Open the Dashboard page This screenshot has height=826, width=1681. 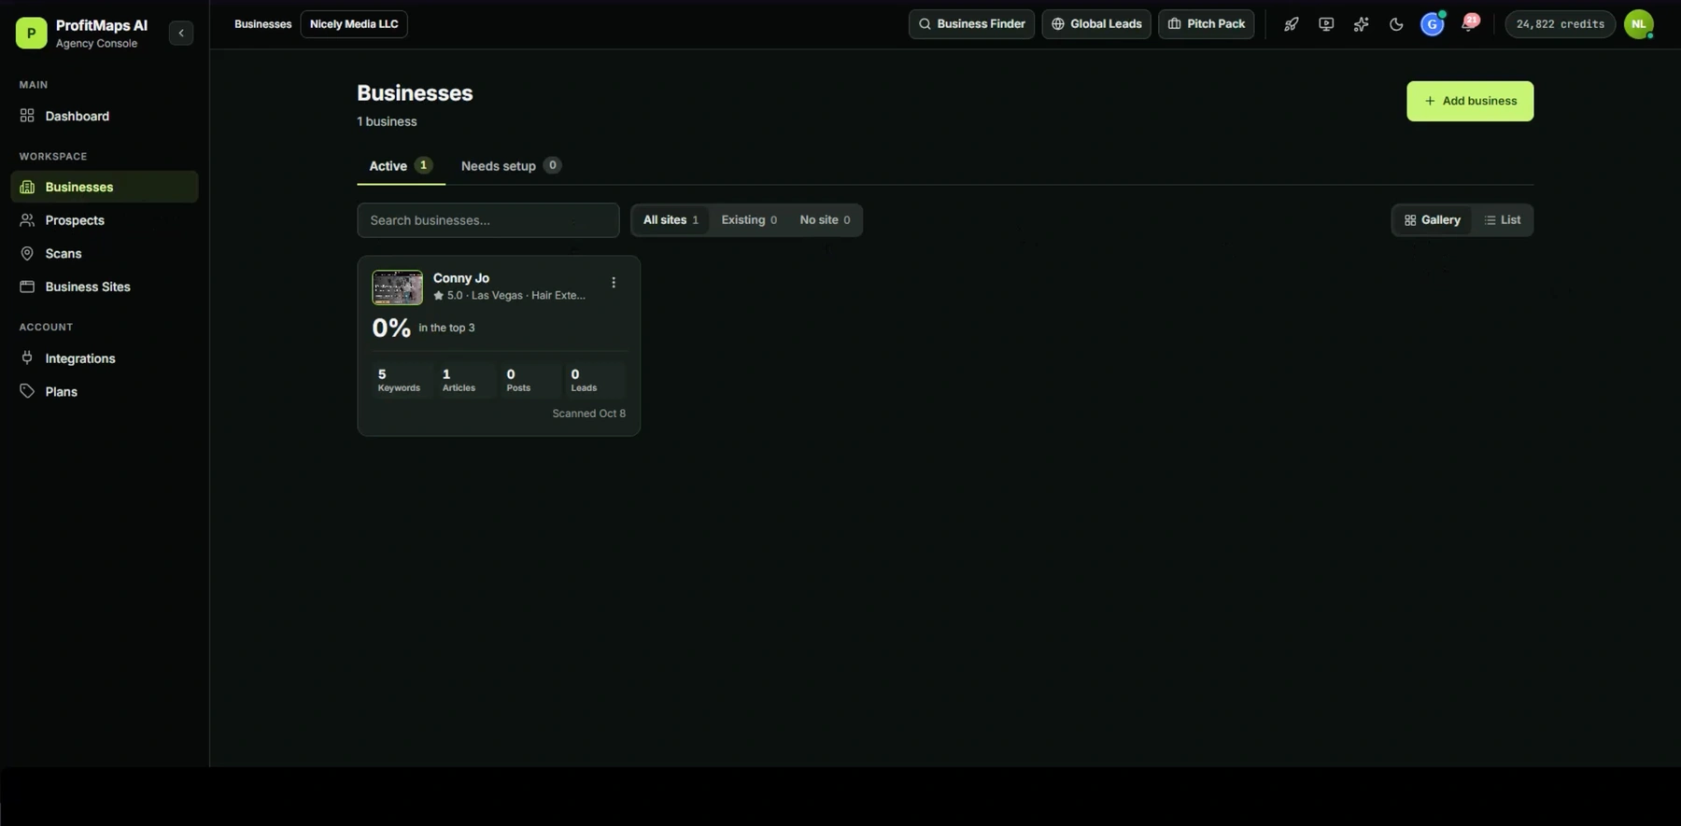105,116
